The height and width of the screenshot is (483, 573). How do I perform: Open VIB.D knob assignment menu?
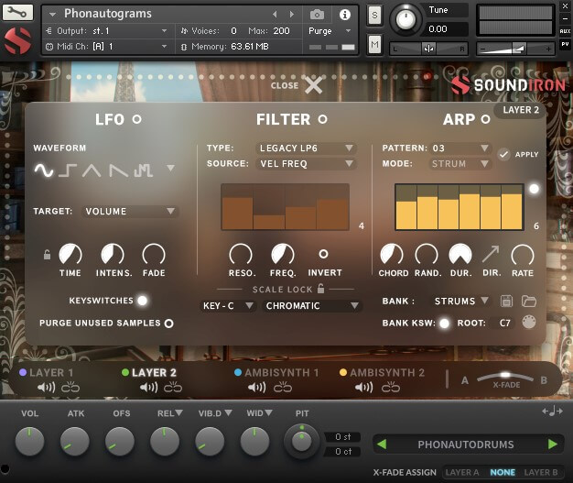click(229, 412)
